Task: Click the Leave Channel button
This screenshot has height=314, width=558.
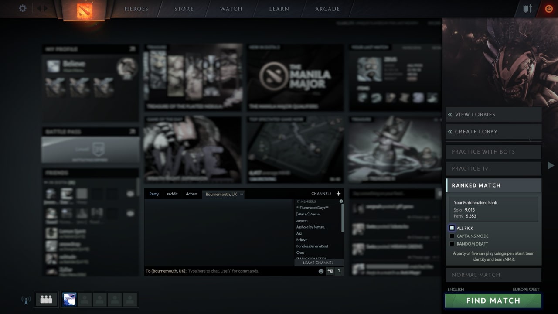Action: tap(318, 263)
